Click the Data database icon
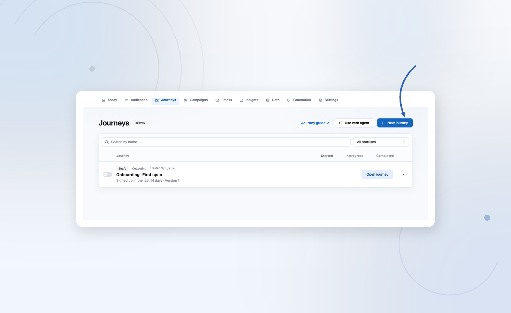Screen dimensions: 511x313 pyautogui.click(x=268, y=100)
